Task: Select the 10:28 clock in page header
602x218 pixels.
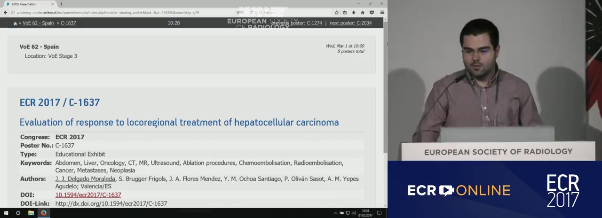Action: tap(174, 23)
